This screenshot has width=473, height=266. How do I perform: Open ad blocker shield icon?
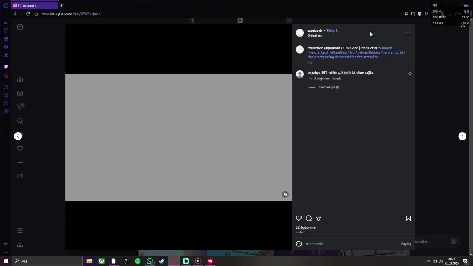(x=419, y=14)
